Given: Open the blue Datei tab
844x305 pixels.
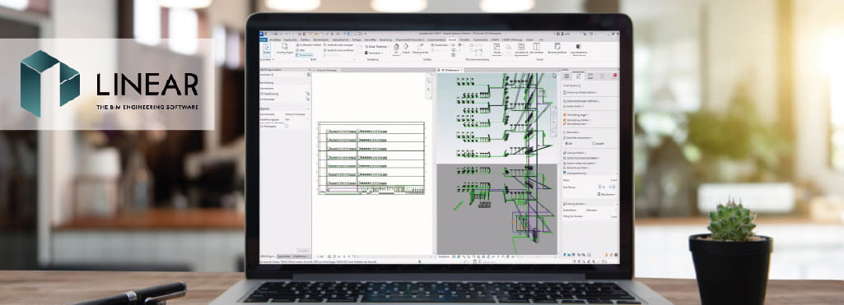Looking at the screenshot, I should 263,39.
